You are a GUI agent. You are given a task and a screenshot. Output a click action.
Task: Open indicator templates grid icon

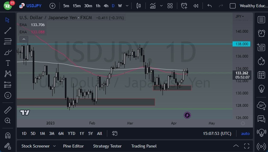(170, 6)
